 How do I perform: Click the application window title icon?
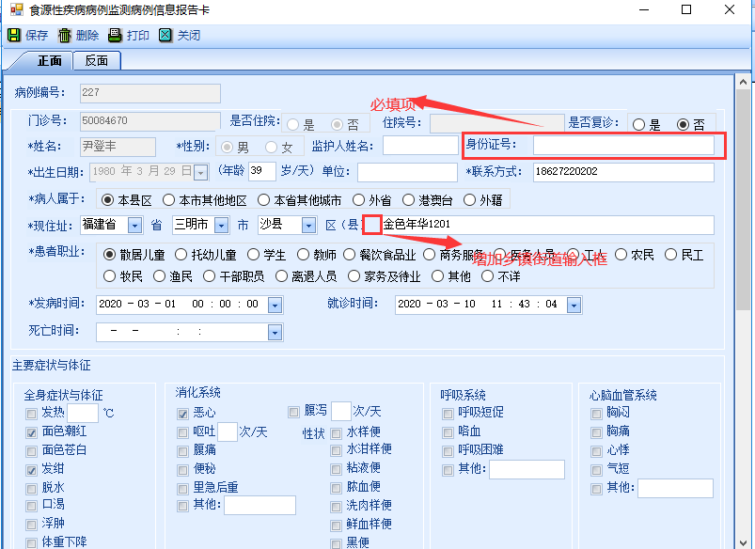16,9
